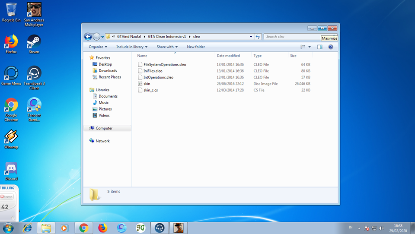Open the Share with menu
This screenshot has width=415, height=234.
(167, 47)
